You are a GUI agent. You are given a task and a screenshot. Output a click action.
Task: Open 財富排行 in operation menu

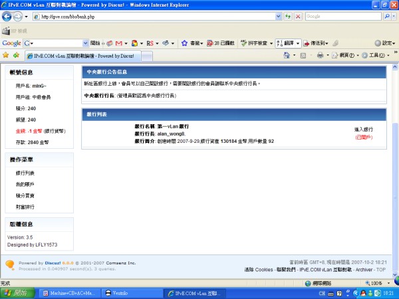click(x=25, y=207)
